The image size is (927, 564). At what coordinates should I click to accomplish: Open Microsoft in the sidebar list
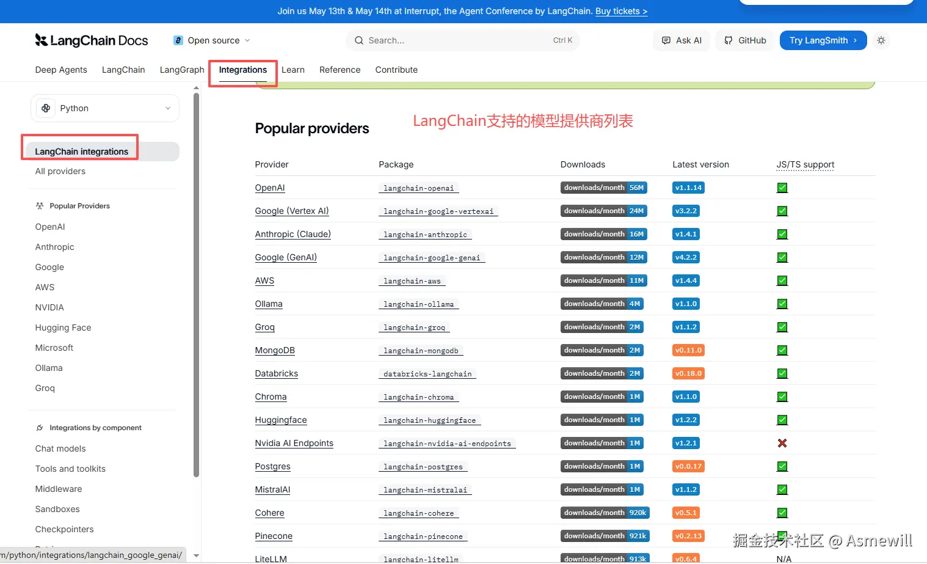[x=54, y=348]
